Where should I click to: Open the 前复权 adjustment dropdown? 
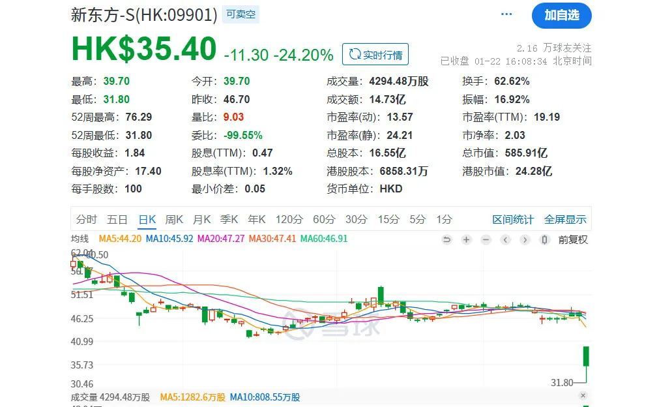point(573,239)
